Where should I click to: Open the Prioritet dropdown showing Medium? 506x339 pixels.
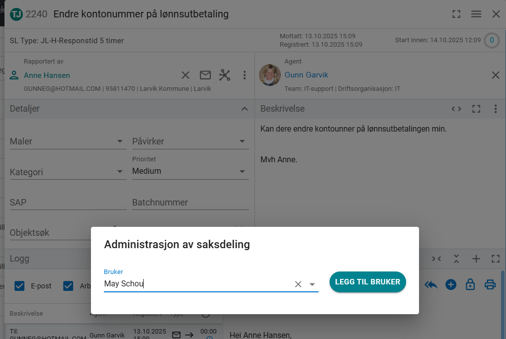242,171
